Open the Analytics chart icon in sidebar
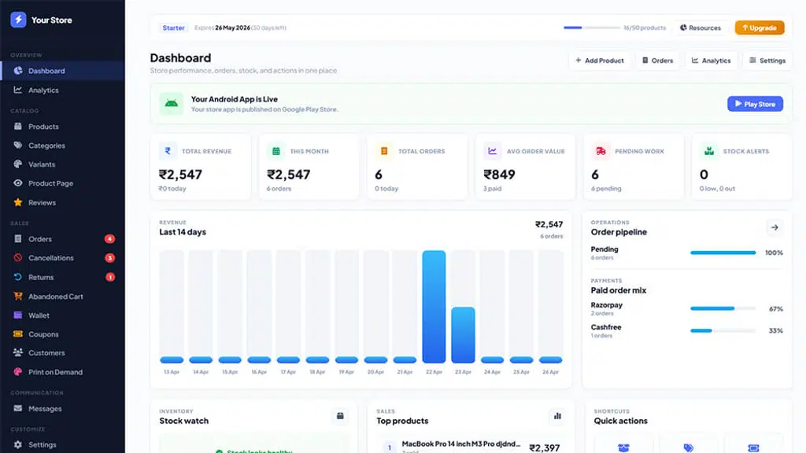806x453 pixels. point(18,90)
